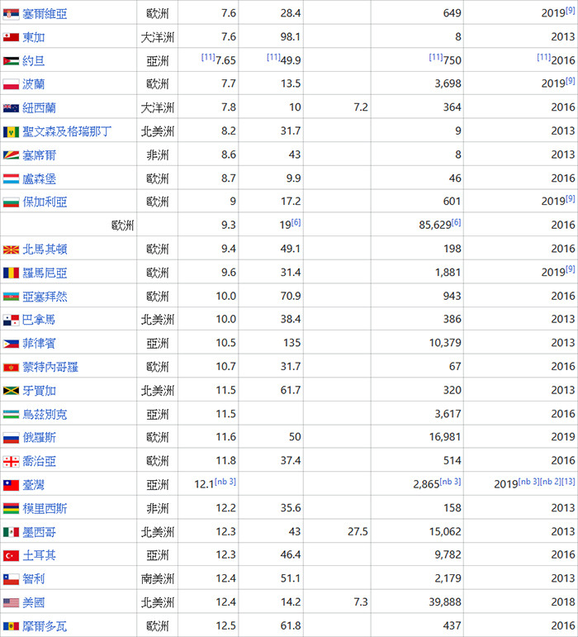Open the 智利 link
This screenshot has height=637, width=578.
pos(34,579)
